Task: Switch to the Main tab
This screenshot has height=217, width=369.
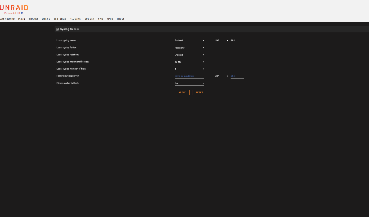Action: [22, 19]
